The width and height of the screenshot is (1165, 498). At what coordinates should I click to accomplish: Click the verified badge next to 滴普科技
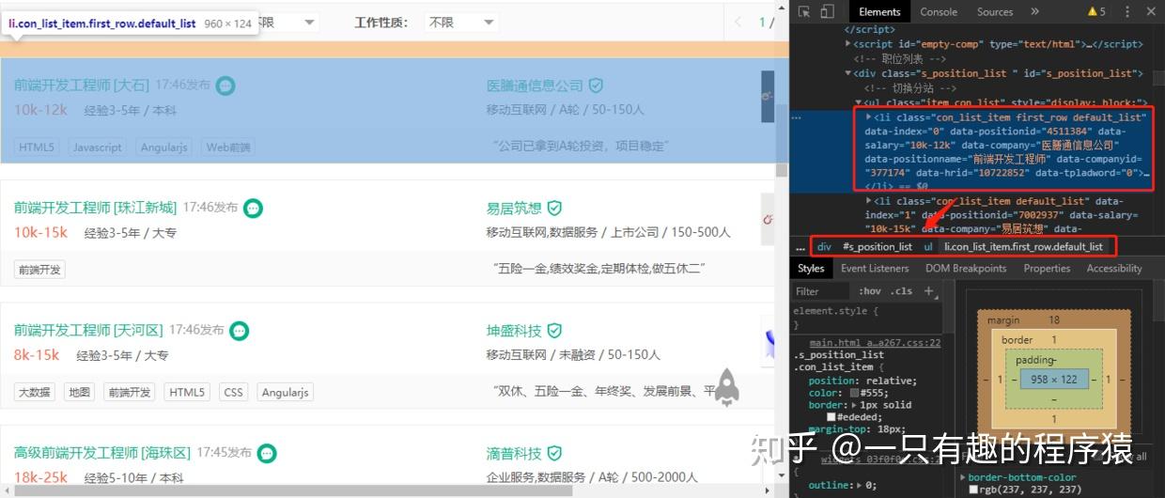[554, 453]
